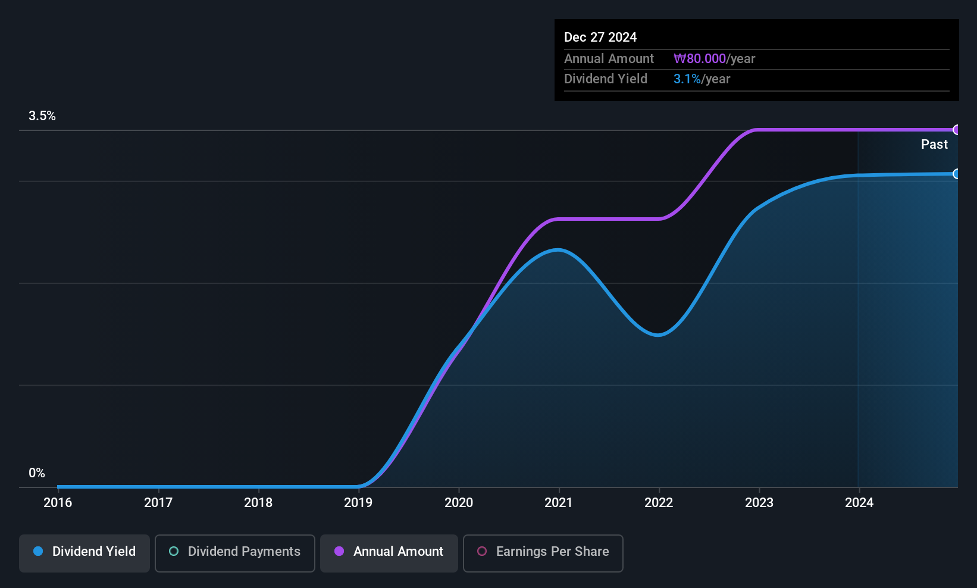Click the 3.5% y-axis label
The height and width of the screenshot is (588, 977).
(42, 116)
